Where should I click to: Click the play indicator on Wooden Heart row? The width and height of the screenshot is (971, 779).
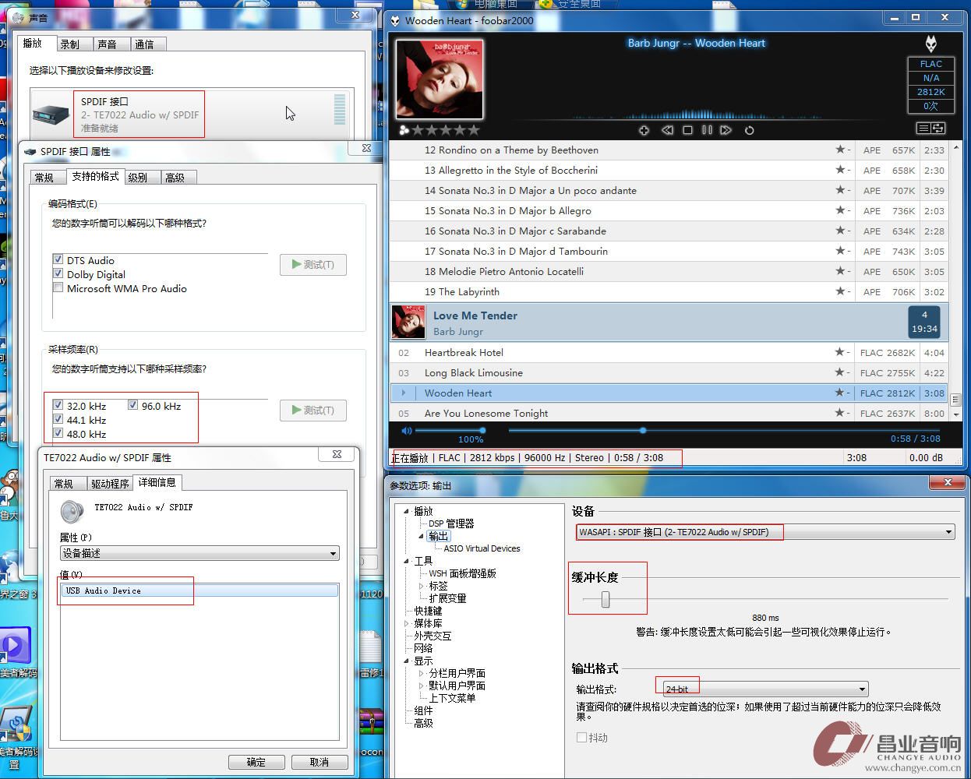[x=403, y=393]
